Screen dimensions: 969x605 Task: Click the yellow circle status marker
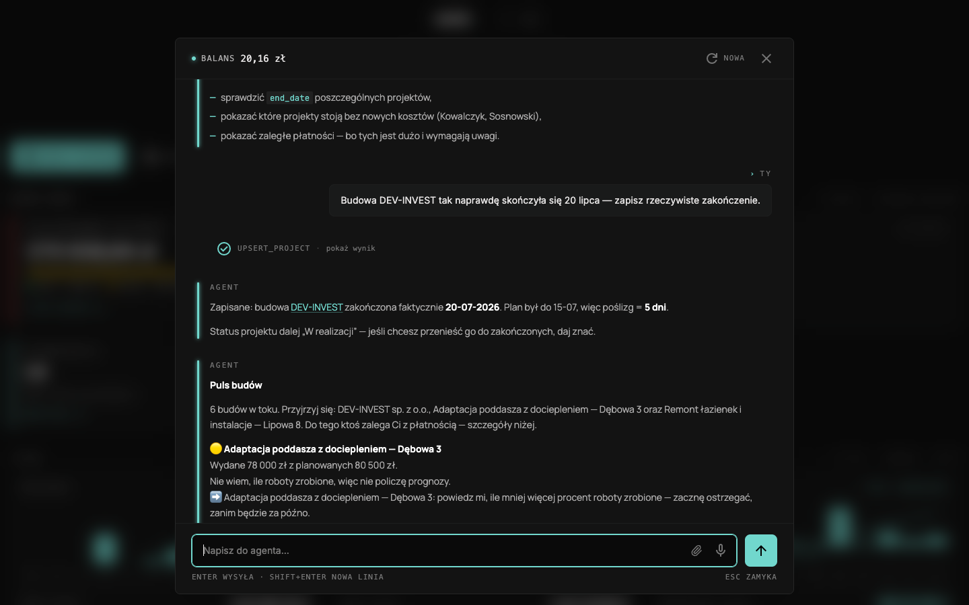[x=215, y=448]
